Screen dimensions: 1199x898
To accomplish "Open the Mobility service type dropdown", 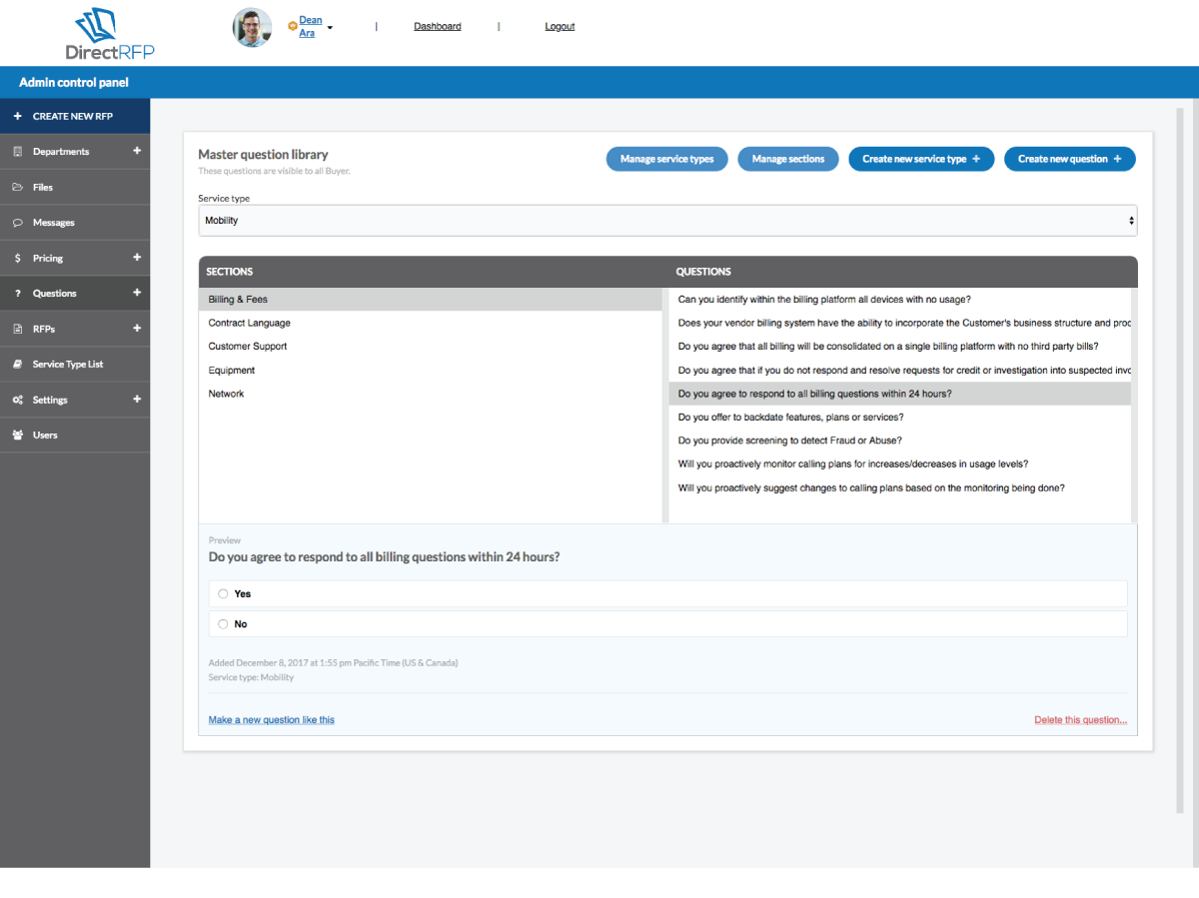I will point(667,221).
